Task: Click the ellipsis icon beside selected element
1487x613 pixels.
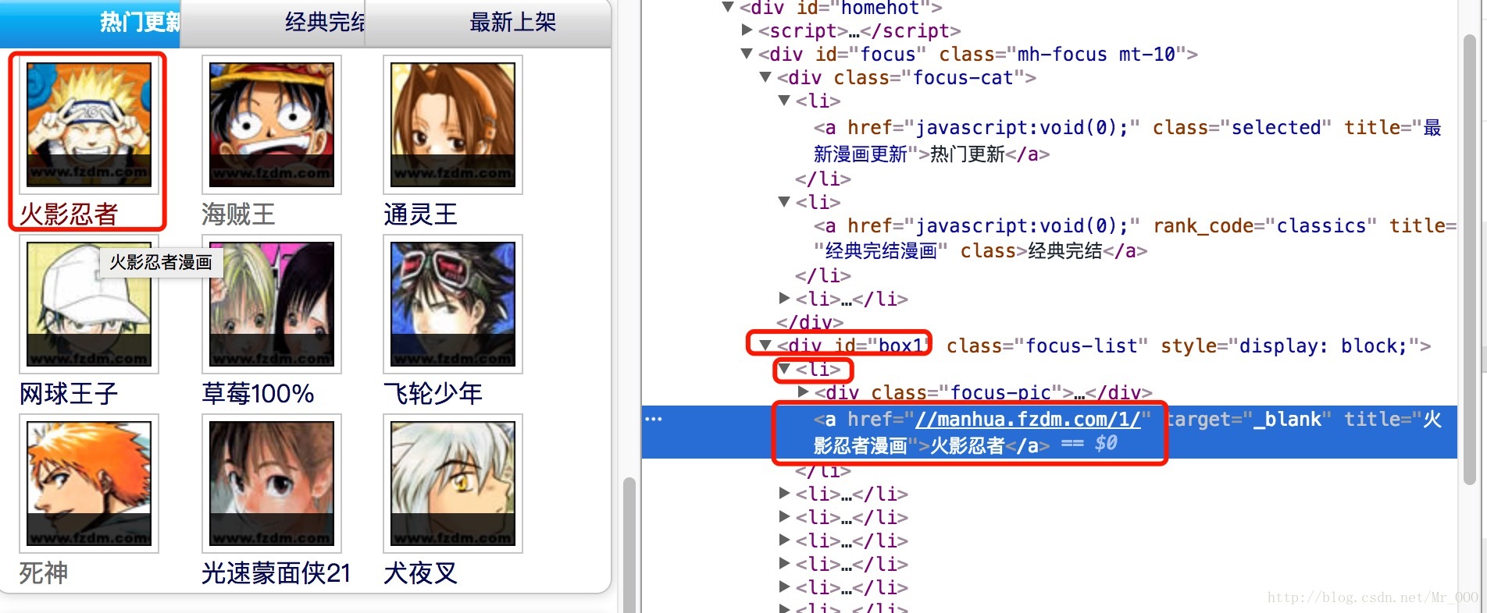Action: pyautogui.click(x=653, y=419)
